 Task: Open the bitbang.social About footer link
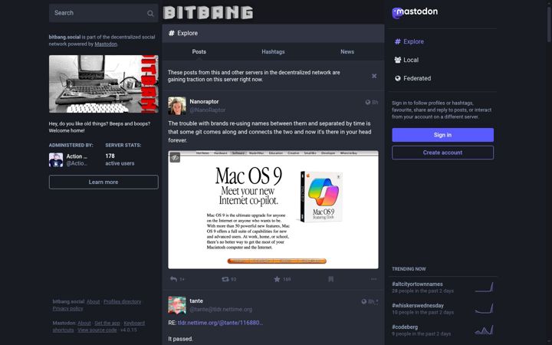pyautogui.click(x=93, y=302)
